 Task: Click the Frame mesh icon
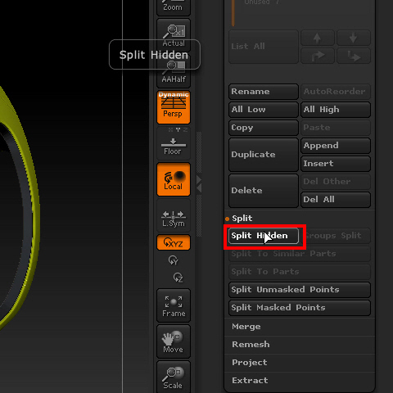(174, 305)
